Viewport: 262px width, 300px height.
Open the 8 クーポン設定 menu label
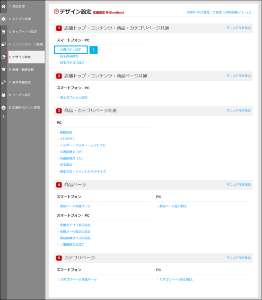(x=20, y=94)
